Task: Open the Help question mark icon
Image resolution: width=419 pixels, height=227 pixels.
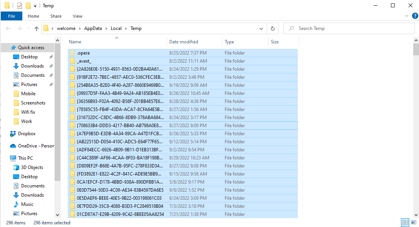Action: click(415, 16)
